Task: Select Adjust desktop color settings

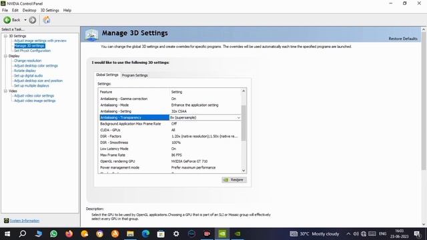Action: (36, 66)
